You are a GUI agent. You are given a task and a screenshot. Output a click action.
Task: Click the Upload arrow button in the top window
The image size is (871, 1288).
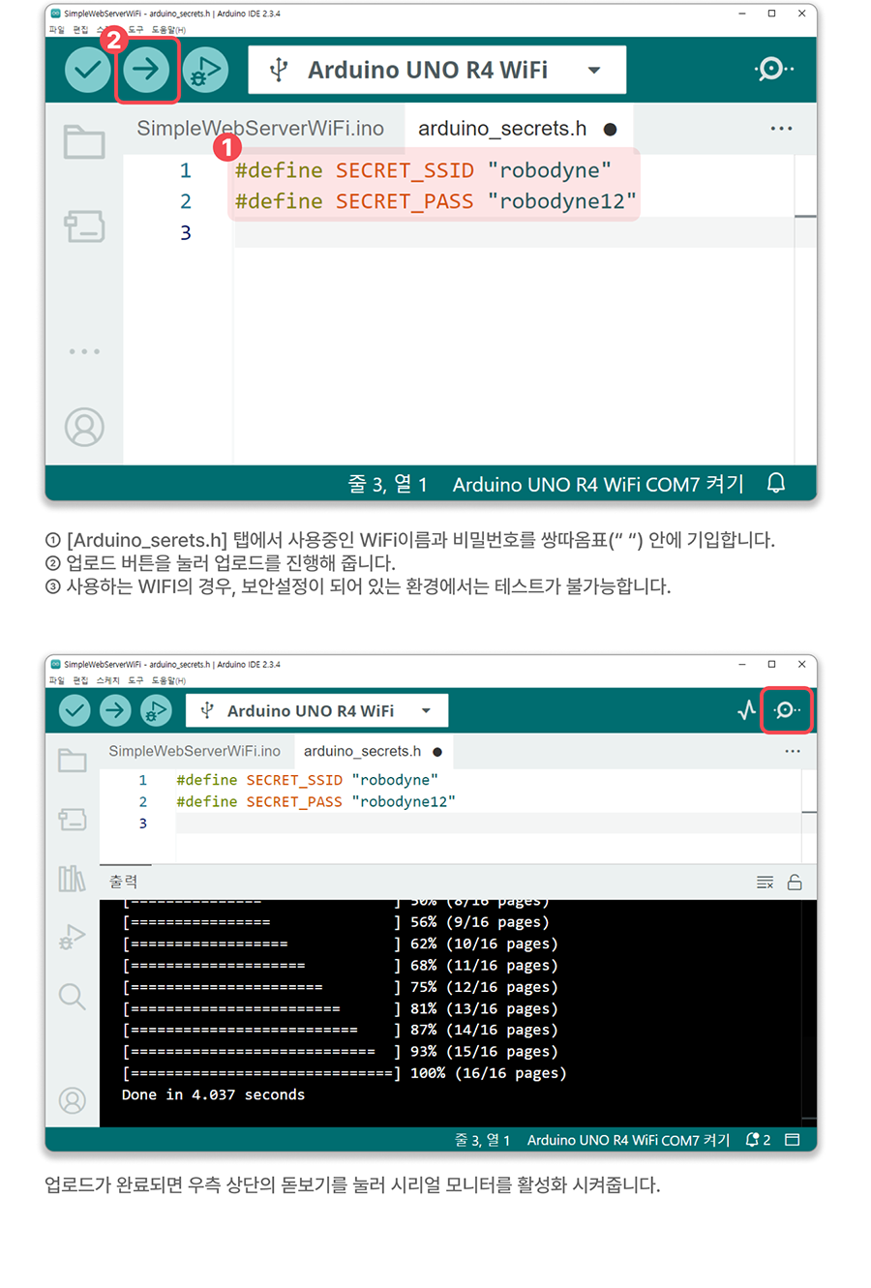(146, 70)
